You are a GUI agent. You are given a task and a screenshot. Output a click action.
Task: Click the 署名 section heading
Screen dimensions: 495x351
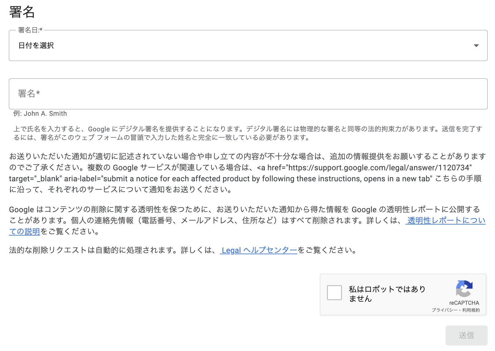click(x=22, y=12)
